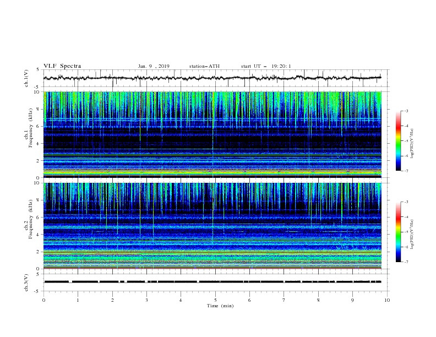Click time axis tick label '3'
The image size is (436, 337).
point(146,300)
